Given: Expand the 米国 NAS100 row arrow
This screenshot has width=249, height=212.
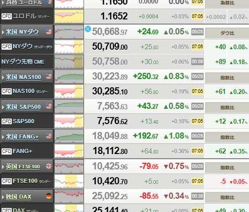Looking at the screenshot, I should click(x=3, y=77).
